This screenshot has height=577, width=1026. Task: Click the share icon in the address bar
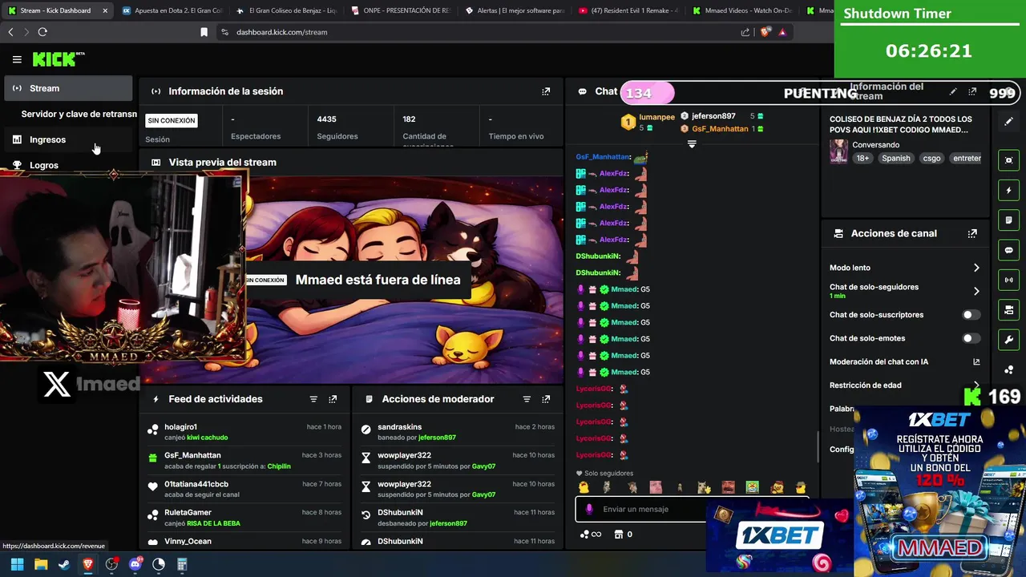745,32
